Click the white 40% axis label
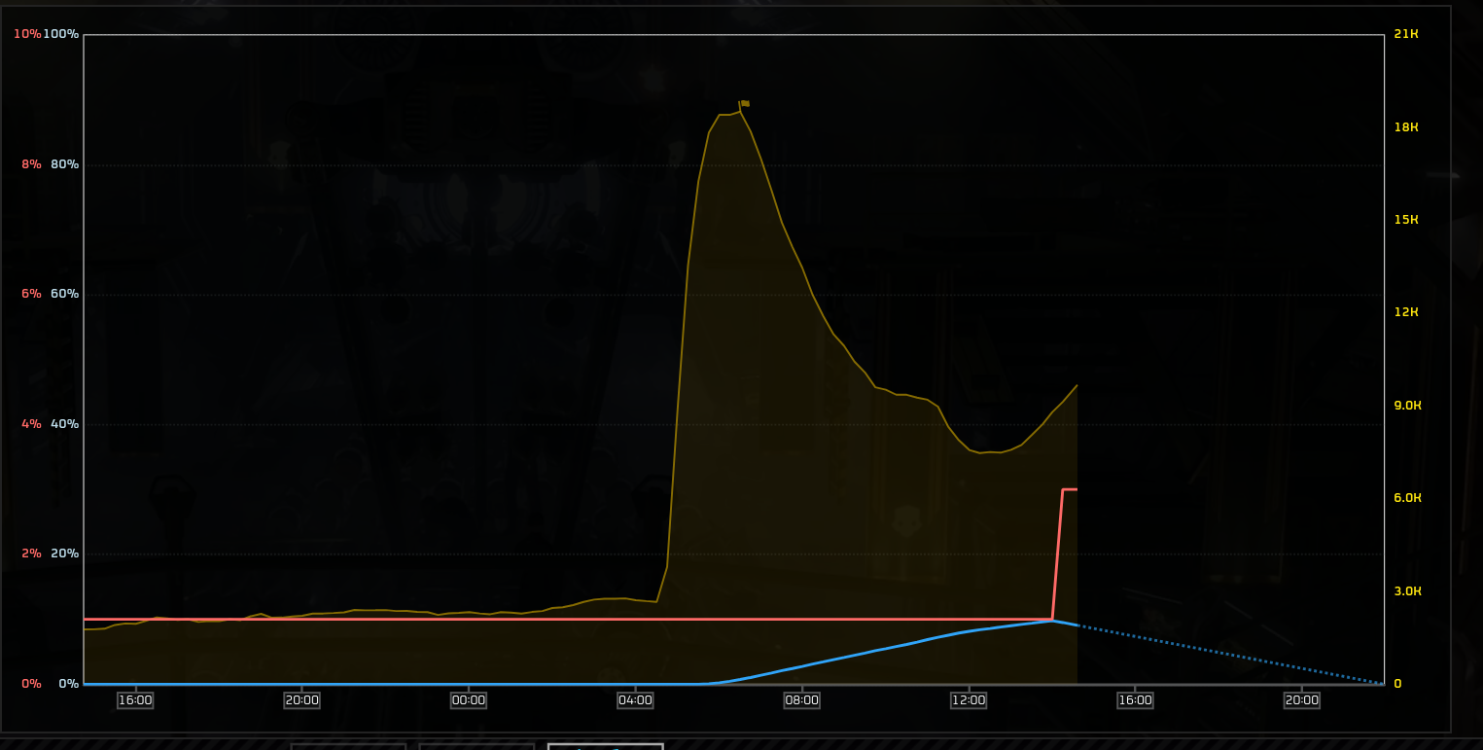The image size is (1483, 750). pyautogui.click(x=64, y=424)
